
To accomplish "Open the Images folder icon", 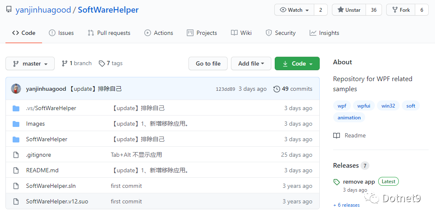I will coord(16,124).
